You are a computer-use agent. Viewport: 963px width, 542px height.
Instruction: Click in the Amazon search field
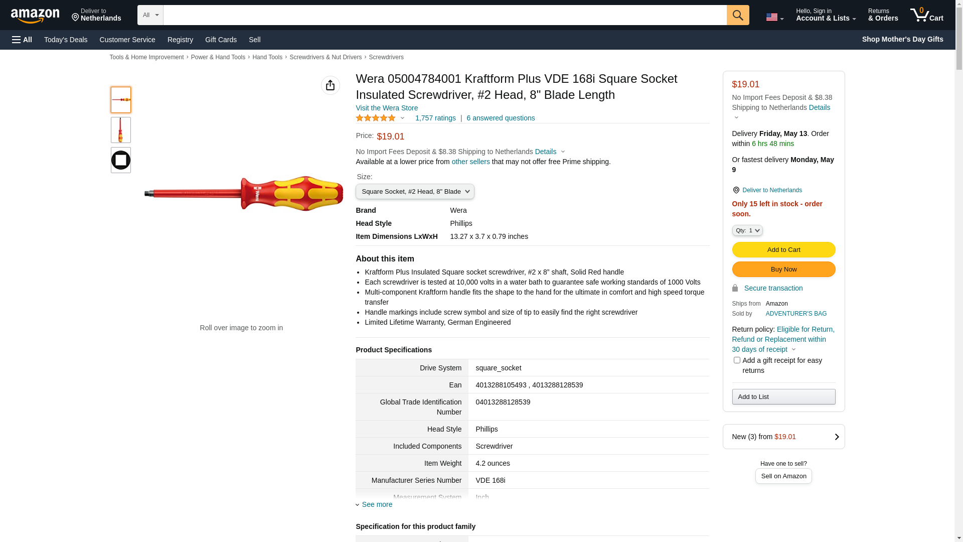pyautogui.click(x=444, y=15)
